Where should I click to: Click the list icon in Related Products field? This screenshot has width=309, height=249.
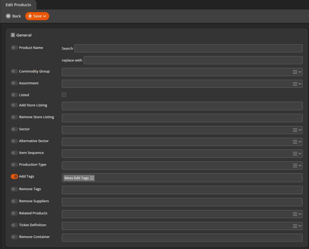click(295, 214)
